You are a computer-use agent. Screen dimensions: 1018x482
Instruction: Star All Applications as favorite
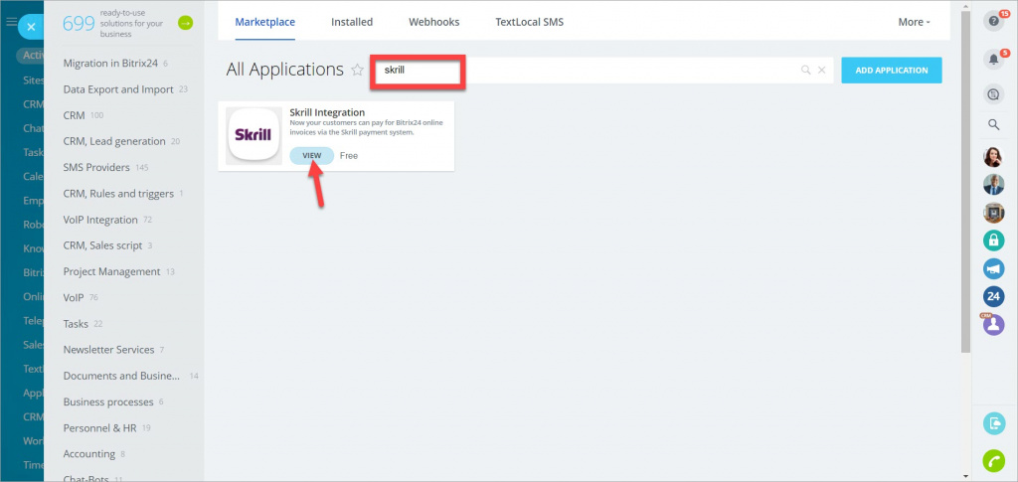tap(358, 70)
